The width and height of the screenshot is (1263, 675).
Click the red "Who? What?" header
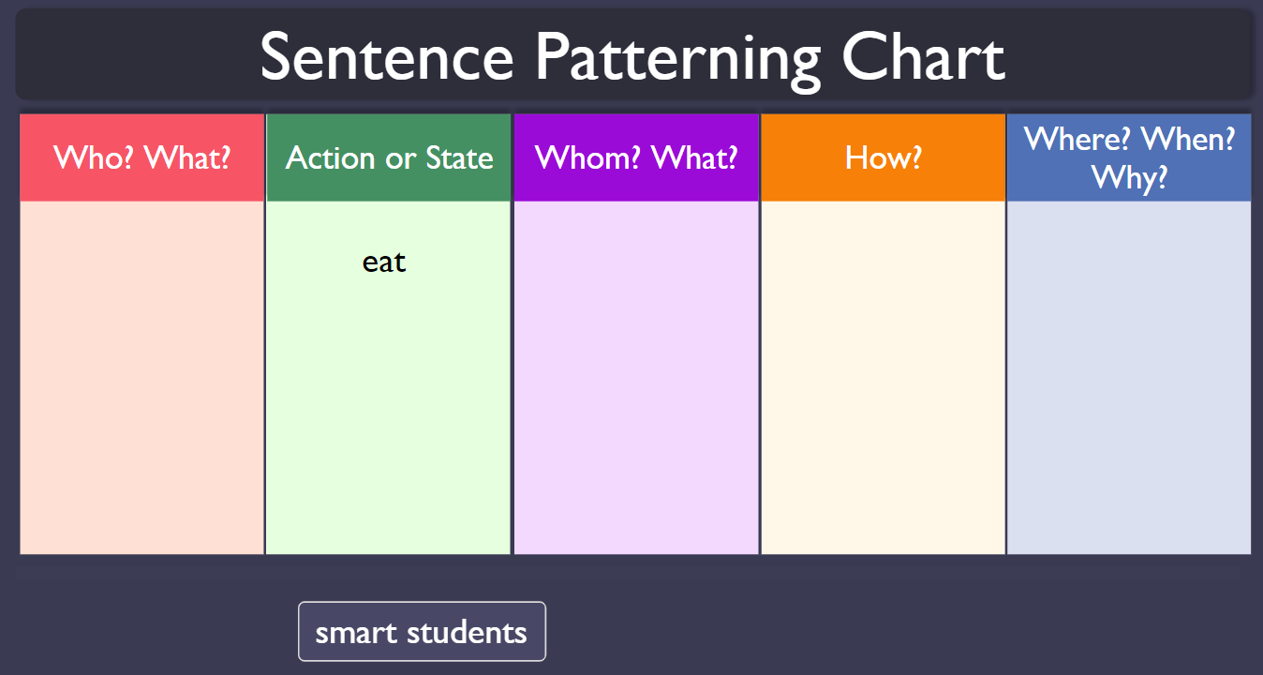click(141, 157)
